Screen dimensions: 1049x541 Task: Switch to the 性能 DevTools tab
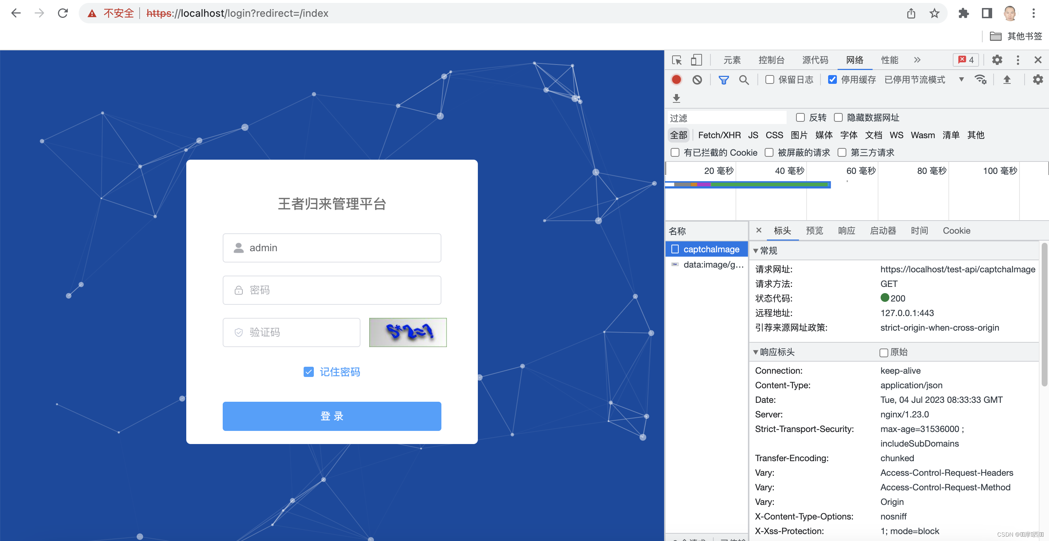pyautogui.click(x=889, y=60)
